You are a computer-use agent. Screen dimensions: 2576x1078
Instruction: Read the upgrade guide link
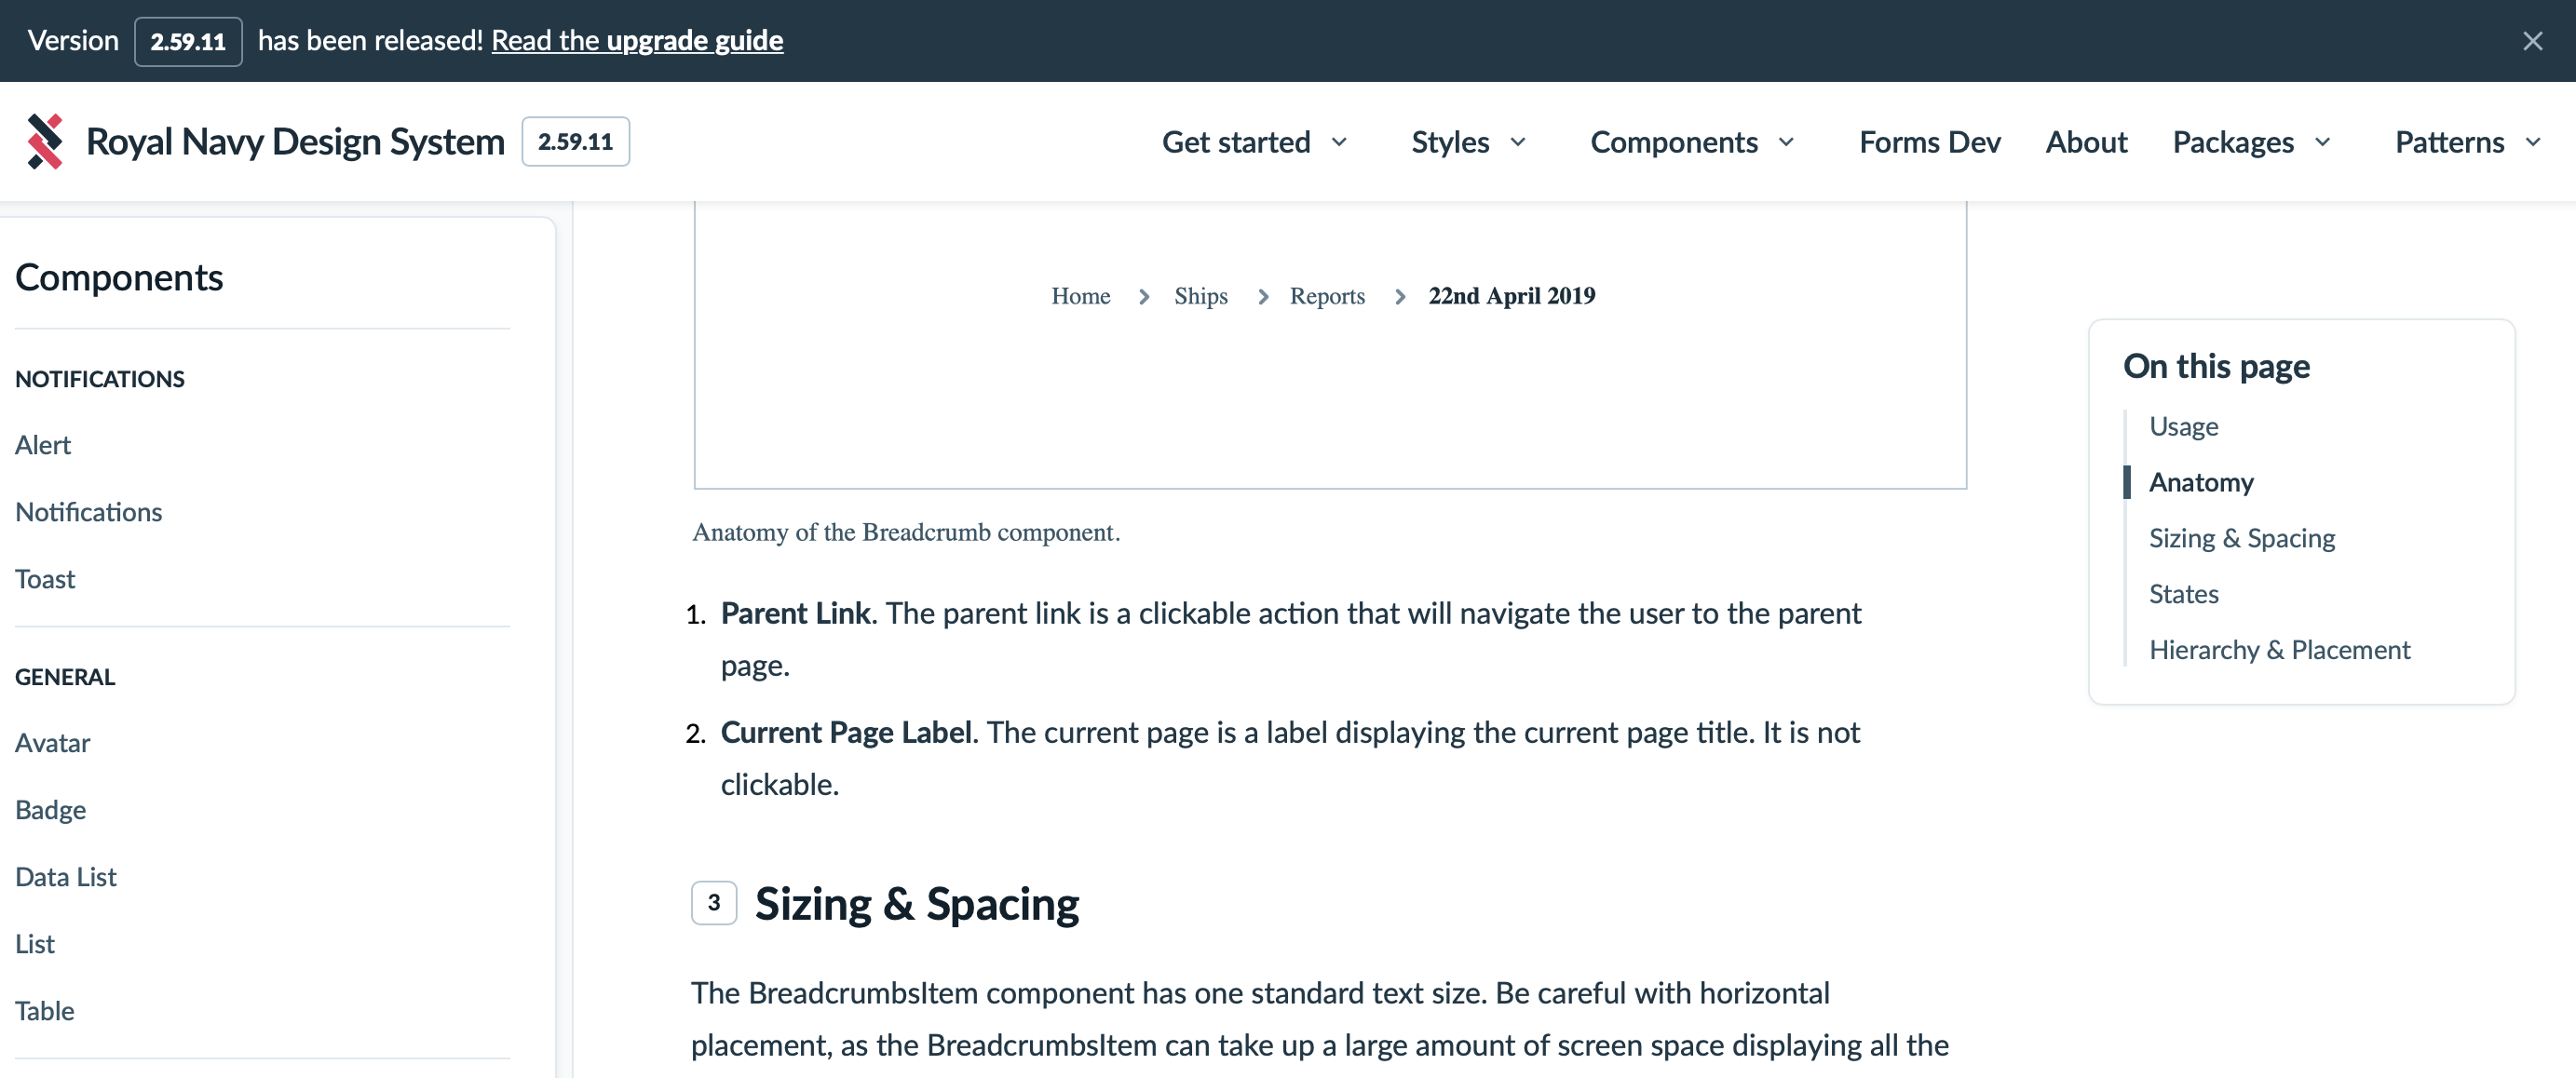click(x=637, y=40)
